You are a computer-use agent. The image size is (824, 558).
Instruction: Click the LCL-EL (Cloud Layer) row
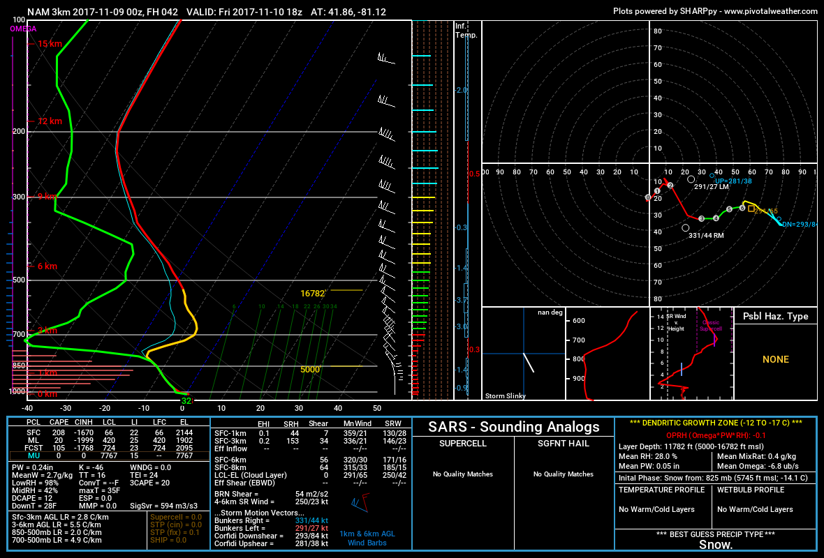[x=310, y=475]
